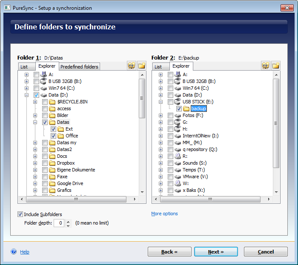Click the Ext folder icon
This screenshot has height=265, width=298.
tap(61, 129)
